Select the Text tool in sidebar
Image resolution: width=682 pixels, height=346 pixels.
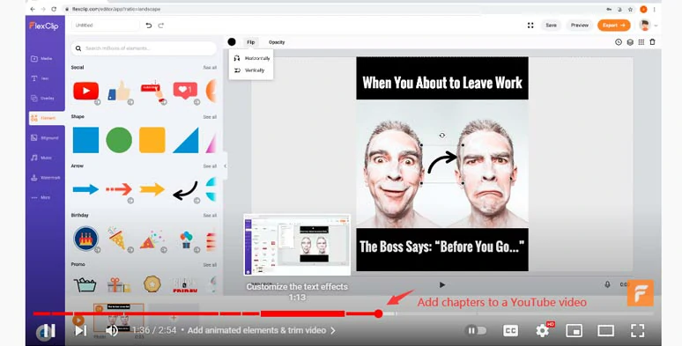[40, 78]
